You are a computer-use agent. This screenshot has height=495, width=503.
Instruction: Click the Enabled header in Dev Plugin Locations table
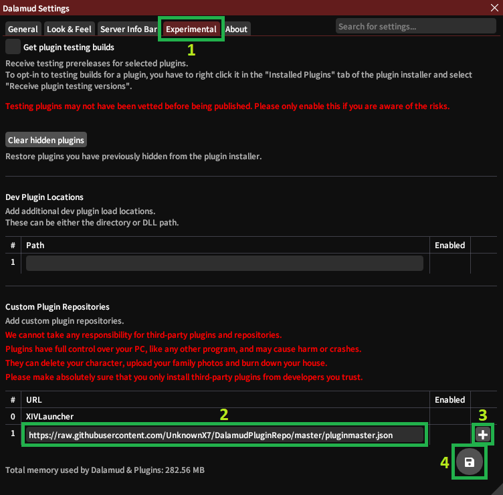pyautogui.click(x=449, y=245)
